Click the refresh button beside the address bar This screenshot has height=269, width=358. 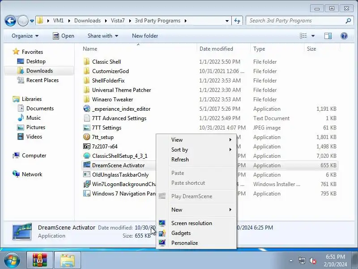[237, 21]
